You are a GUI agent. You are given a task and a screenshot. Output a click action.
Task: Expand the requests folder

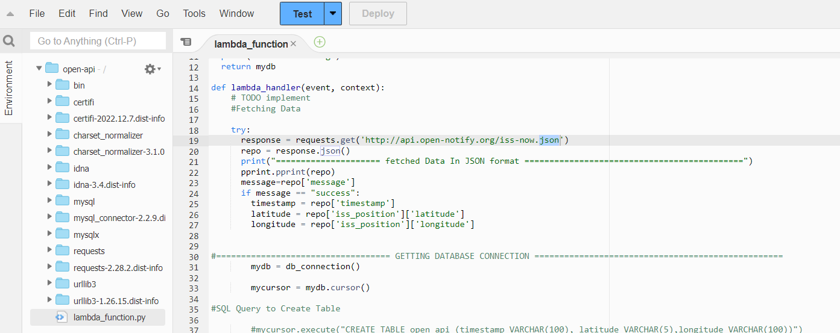coord(49,251)
